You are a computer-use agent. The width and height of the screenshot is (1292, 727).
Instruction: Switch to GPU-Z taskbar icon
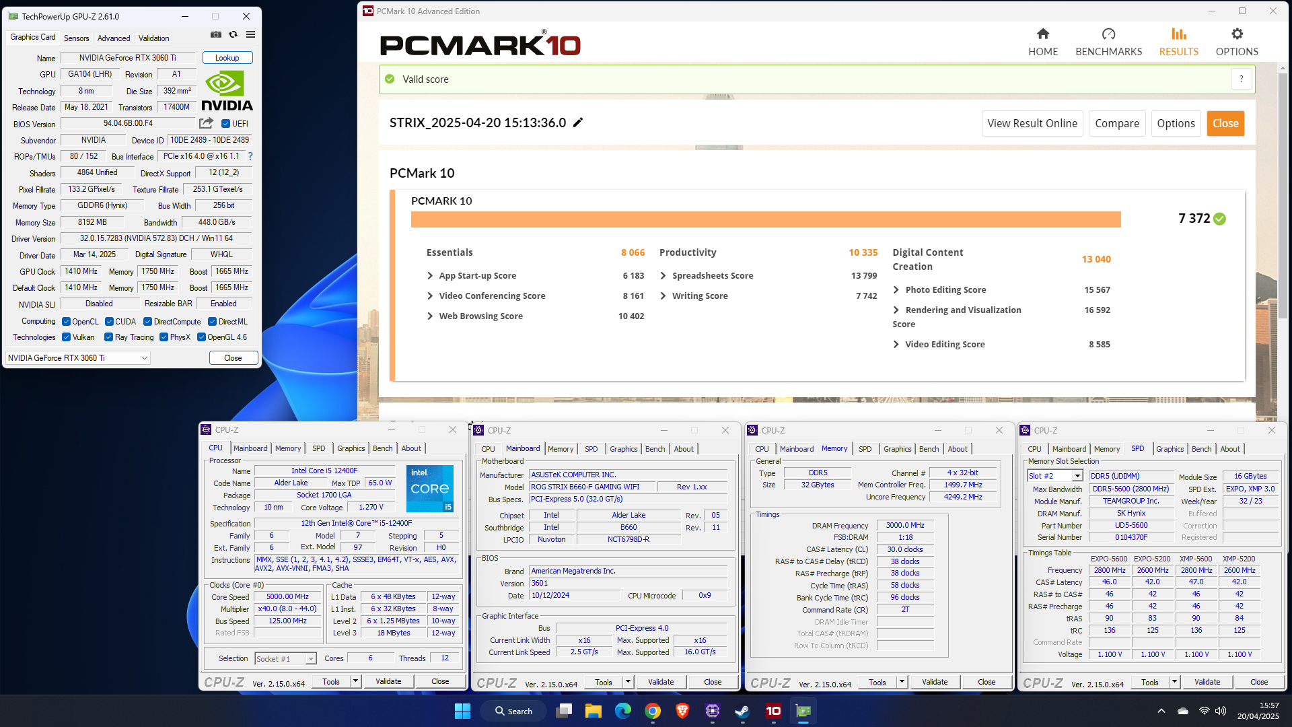pyautogui.click(x=803, y=711)
